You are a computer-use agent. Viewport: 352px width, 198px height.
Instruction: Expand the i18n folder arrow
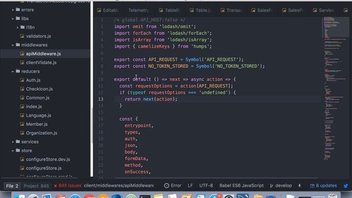point(18,28)
